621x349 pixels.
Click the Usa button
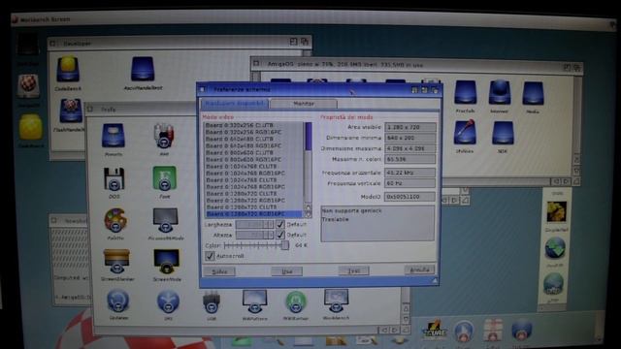[x=287, y=271]
